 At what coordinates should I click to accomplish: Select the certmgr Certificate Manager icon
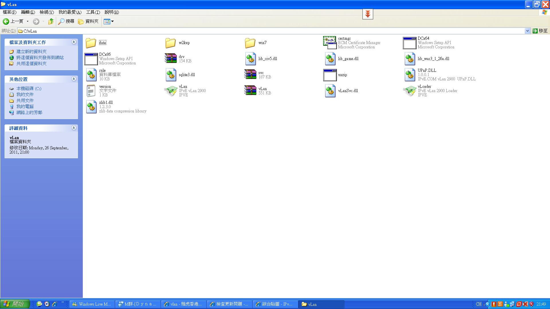[329, 43]
